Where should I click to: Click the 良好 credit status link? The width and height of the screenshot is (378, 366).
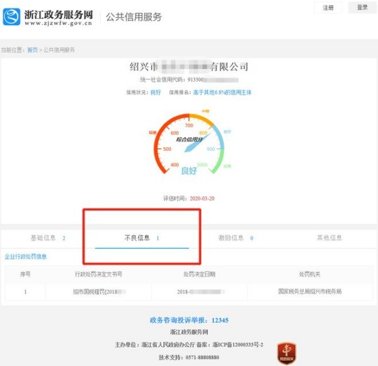[156, 92]
